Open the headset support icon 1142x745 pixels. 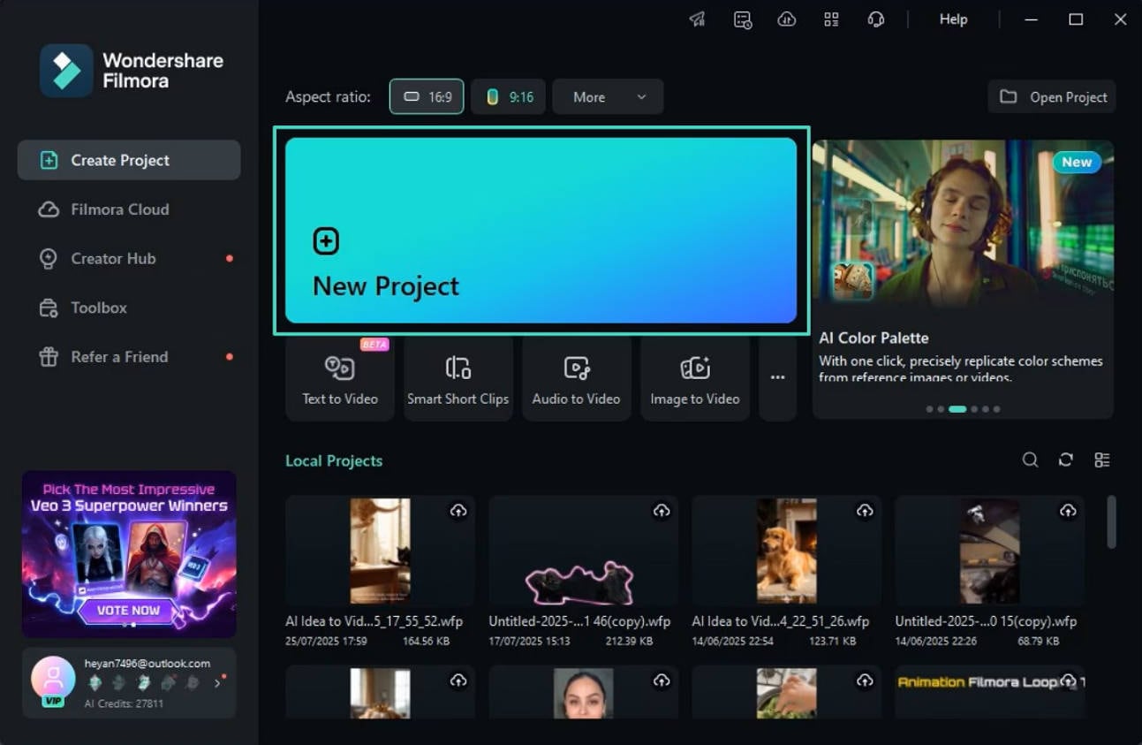click(x=875, y=19)
